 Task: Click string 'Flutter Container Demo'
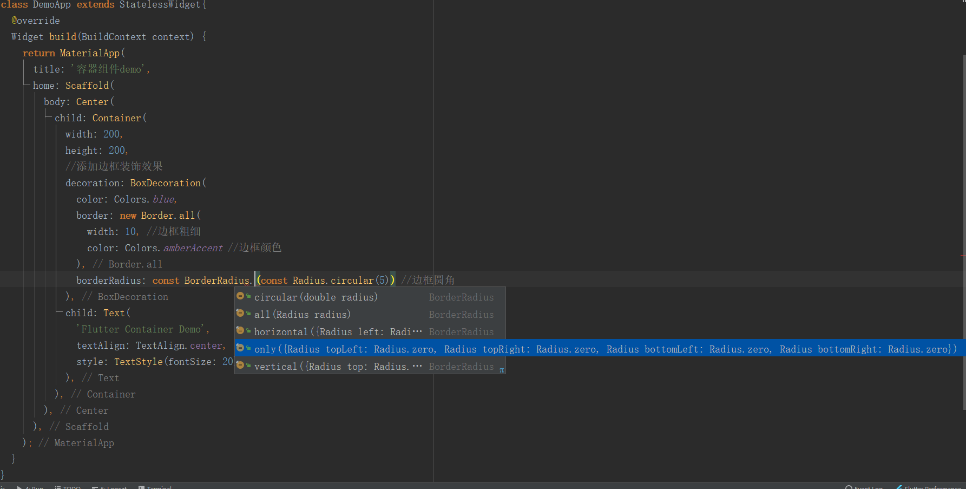pyautogui.click(x=141, y=329)
